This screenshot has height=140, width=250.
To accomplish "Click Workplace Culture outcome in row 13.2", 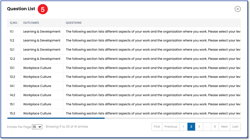I will tap(37, 77).
